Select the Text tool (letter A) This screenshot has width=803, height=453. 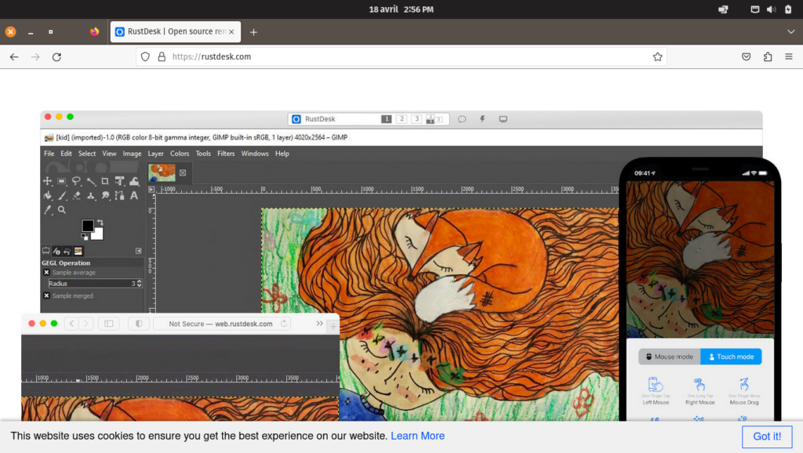pos(134,195)
